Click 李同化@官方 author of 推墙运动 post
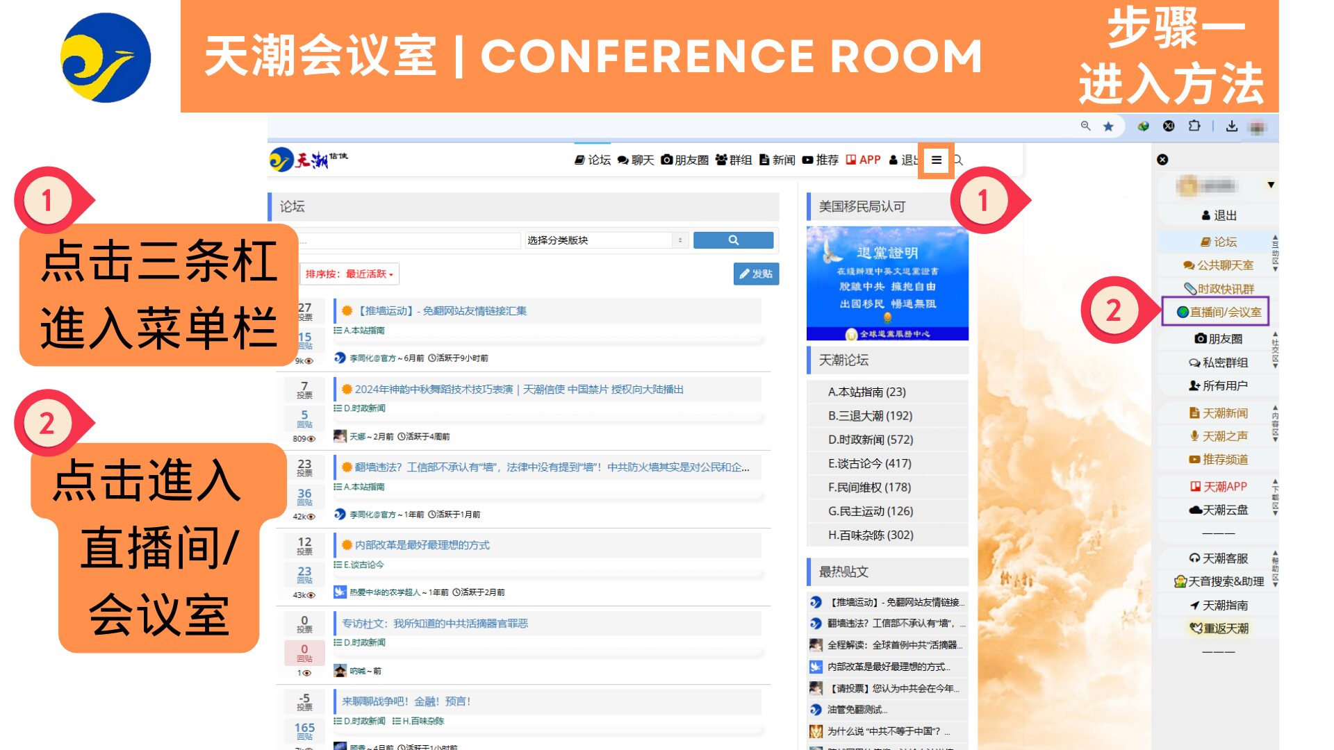The width and height of the screenshot is (1334, 750). 372,358
